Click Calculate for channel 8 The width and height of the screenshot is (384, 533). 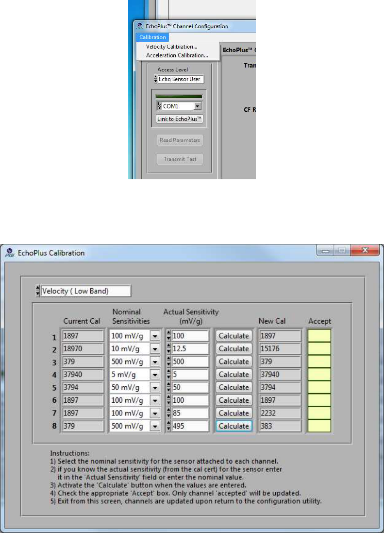pos(234,426)
